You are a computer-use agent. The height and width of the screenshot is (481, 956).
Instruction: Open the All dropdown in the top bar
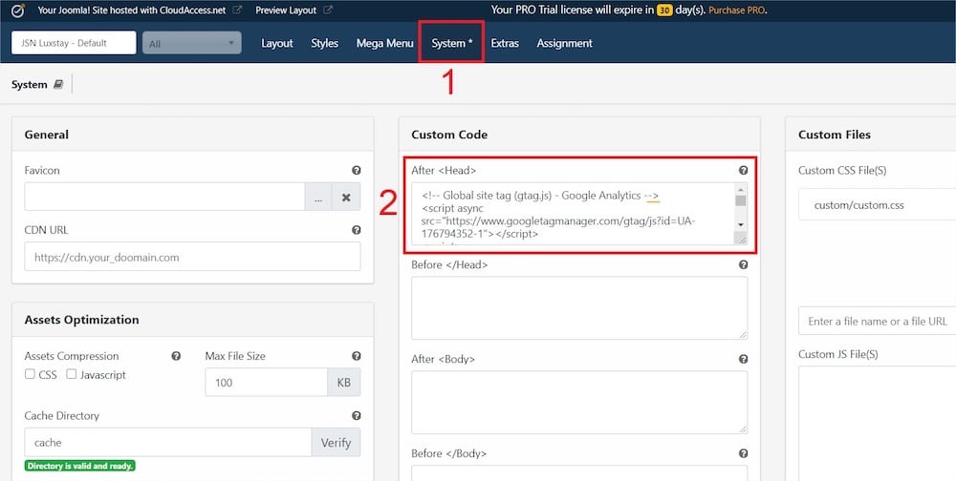tap(192, 43)
